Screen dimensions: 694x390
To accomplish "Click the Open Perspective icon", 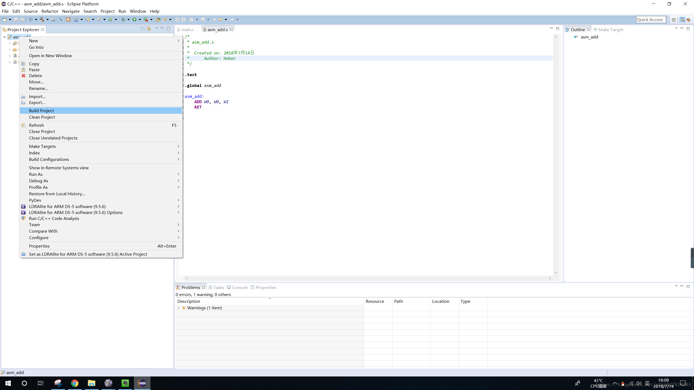I will pos(674,19).
